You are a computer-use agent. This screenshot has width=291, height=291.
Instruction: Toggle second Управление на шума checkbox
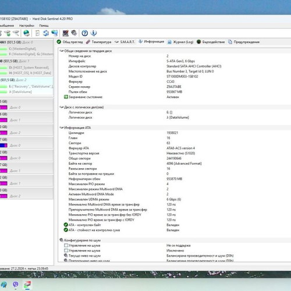(x=66, y=250)
